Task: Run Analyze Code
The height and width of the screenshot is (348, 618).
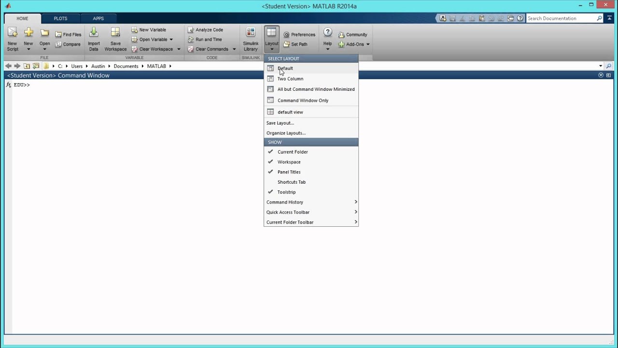Action: click(205, 29)
